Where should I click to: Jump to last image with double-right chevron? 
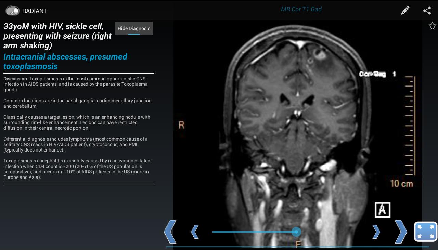tap(400, 232)
